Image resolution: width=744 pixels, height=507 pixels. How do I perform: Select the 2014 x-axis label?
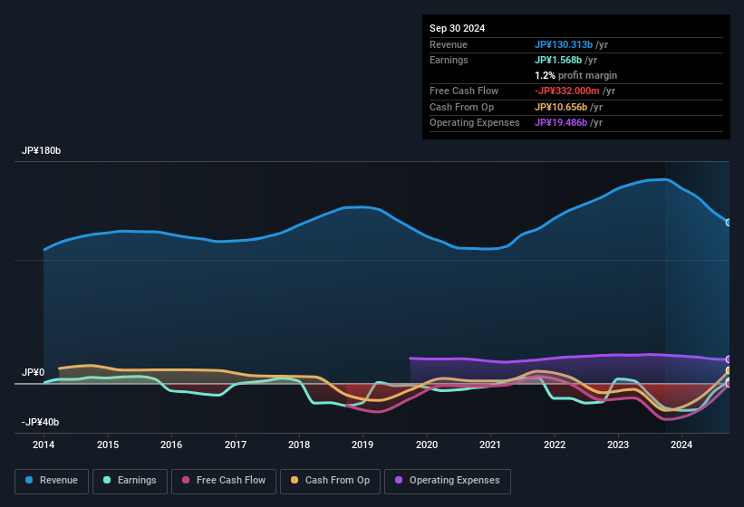(x=43, y=445)
